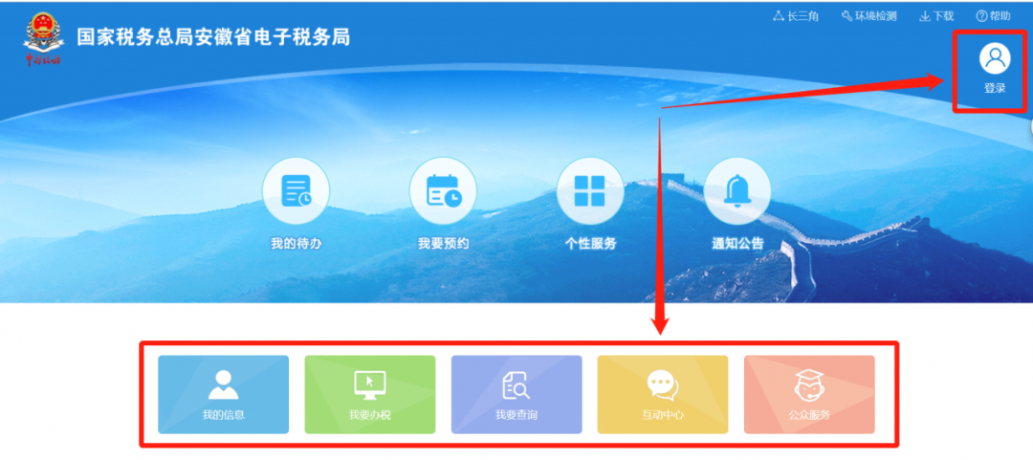Open the 我的待办 circular icon
This screenshot has width=1033, height=460.
(296, 191)
